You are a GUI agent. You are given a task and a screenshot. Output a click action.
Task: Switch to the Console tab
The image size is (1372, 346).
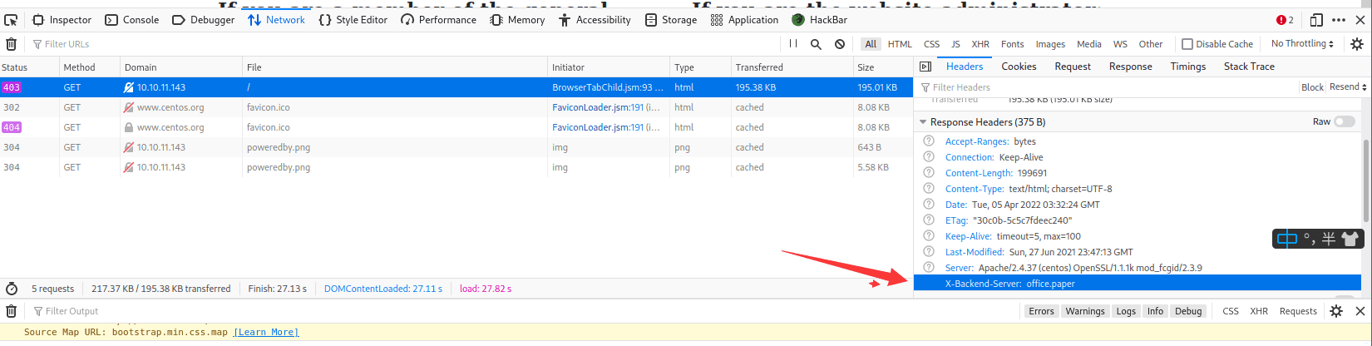(x=132, y=20)
